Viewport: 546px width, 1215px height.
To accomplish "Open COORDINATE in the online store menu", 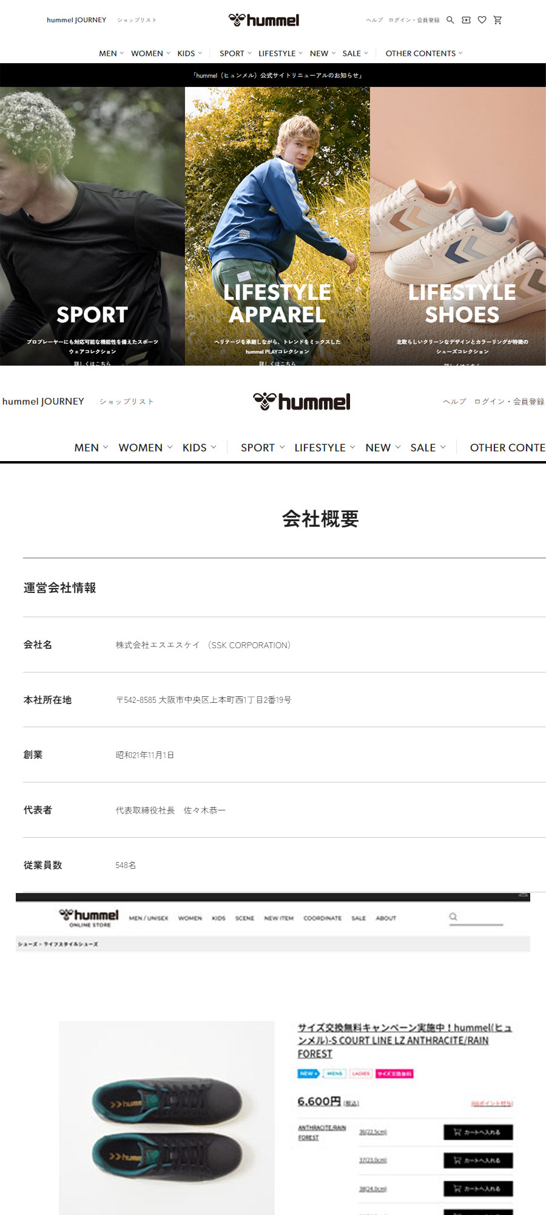I will 323,918.
